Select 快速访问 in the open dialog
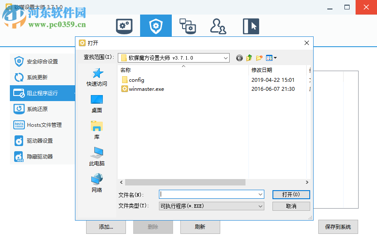 [x=96, y=78]
